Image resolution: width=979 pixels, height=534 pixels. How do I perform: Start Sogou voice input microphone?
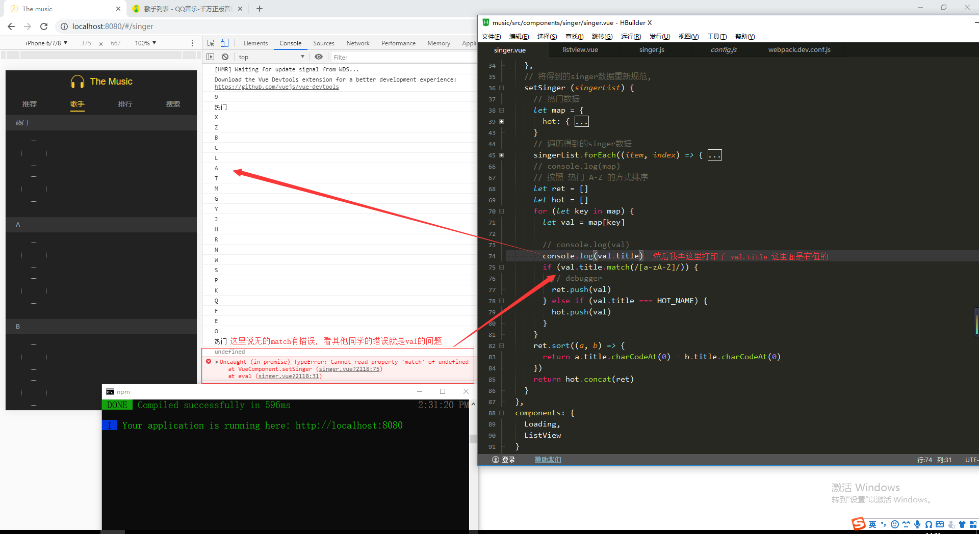point(917,524)
